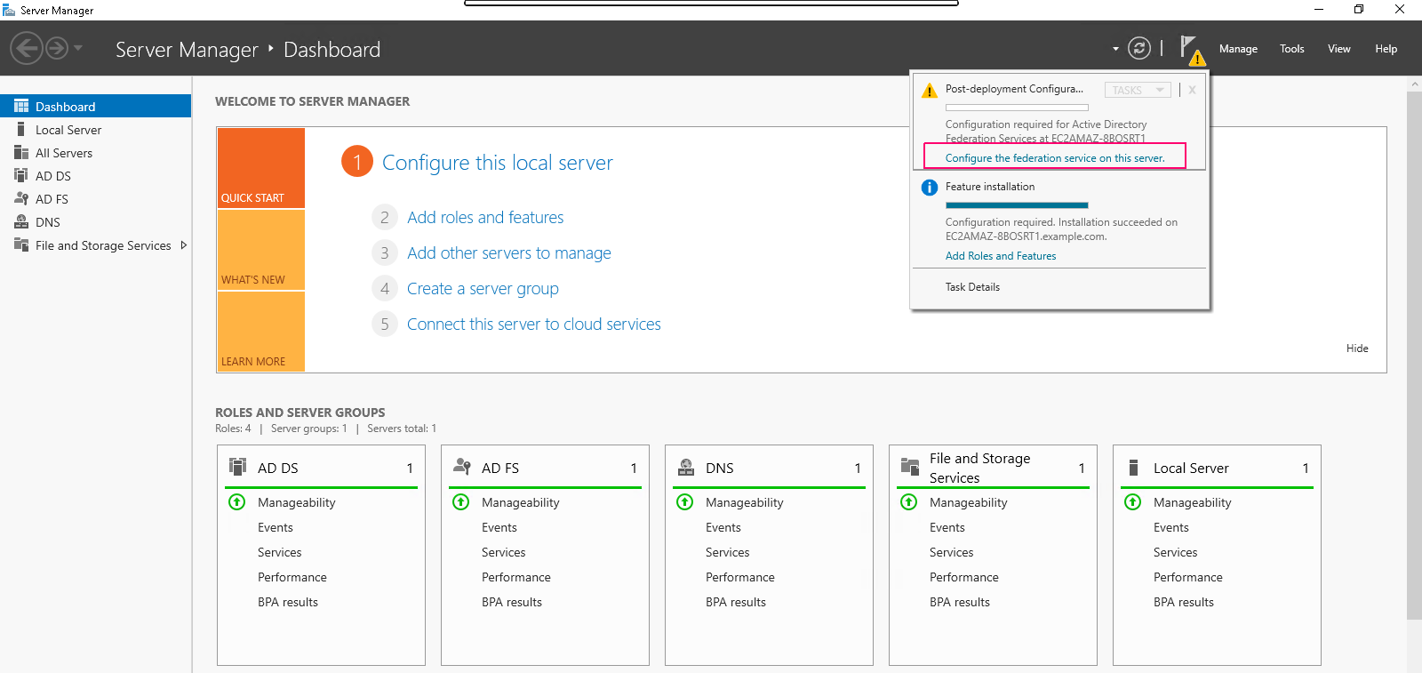Open the dropdown arrow beside Refresh
Viewport: 1422px width, 673px height.
click(1115, 49)
